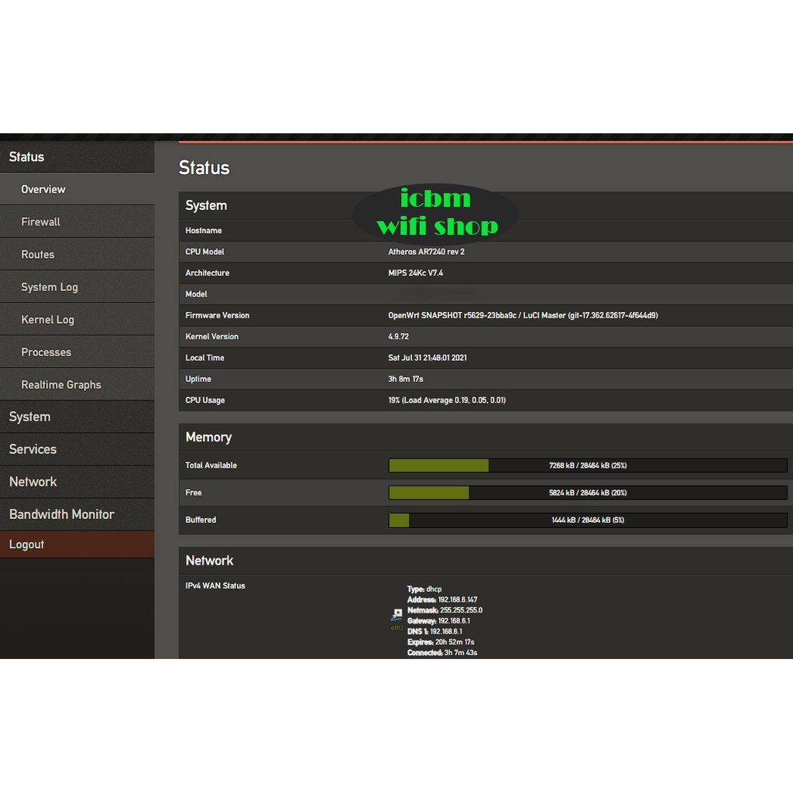Click the icbm wifi shop watermark
Viewport: 793px width, 793px height.
435,212
